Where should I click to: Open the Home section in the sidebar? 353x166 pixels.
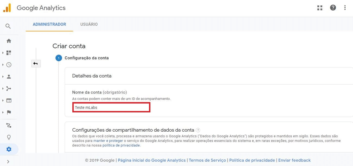coord(9,41)
